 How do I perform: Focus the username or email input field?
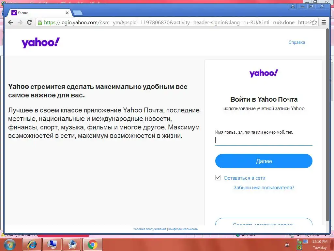[x=264, y=140]
